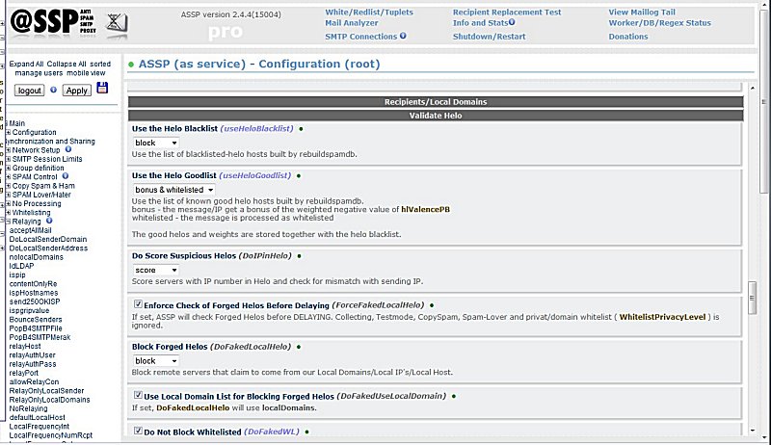This screenshot has width=771, height=445.
Task: Click the Apply button
Action: (77, 91)
